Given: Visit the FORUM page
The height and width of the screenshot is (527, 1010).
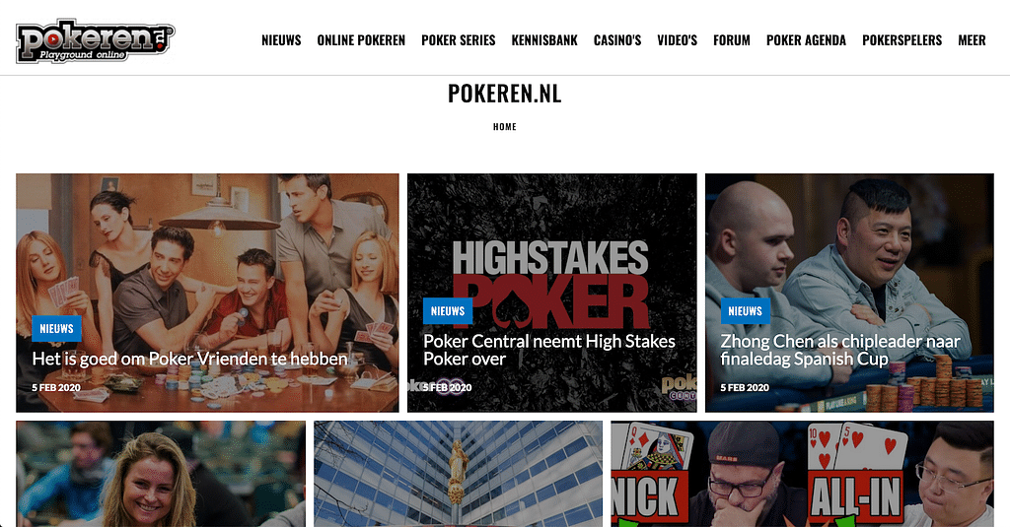Looking at the screenshot, I should (732, 40).
